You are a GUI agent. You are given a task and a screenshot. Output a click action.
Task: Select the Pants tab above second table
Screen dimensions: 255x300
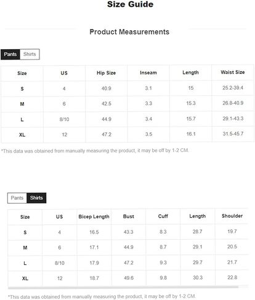tap(17, 198)
